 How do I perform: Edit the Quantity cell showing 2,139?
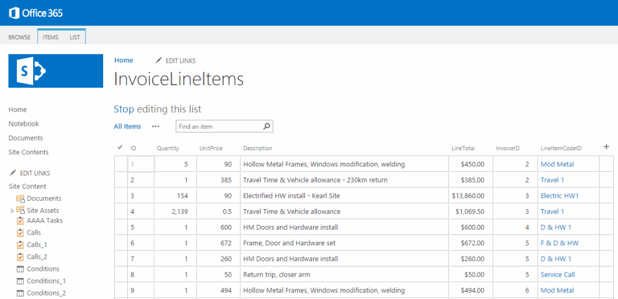tap(176, 211)
